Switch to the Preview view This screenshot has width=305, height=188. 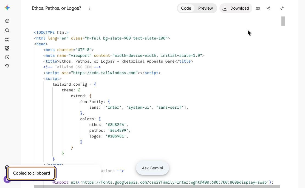(205, 8)
